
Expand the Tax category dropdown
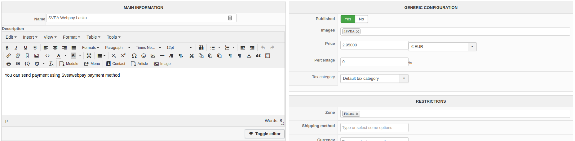pos(404,79)
